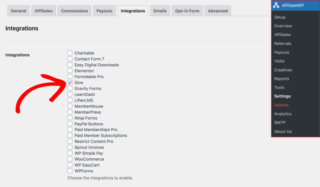Tick the PayPal Buttons checkbox

coord(70,124)
